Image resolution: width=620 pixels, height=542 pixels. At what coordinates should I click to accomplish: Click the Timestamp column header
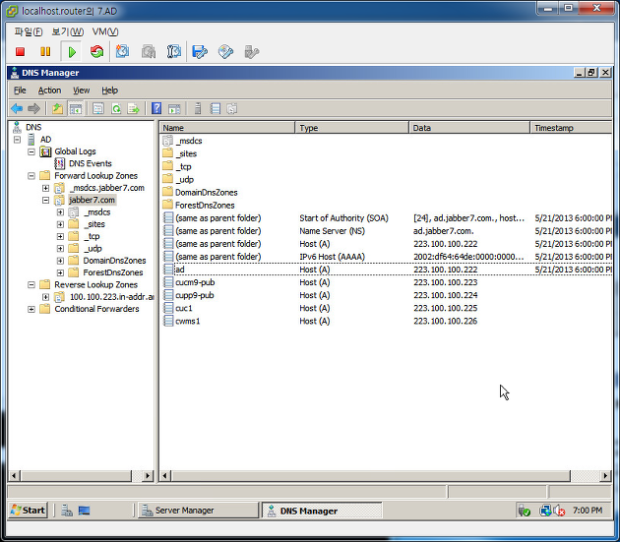click(x=571, y=128)
